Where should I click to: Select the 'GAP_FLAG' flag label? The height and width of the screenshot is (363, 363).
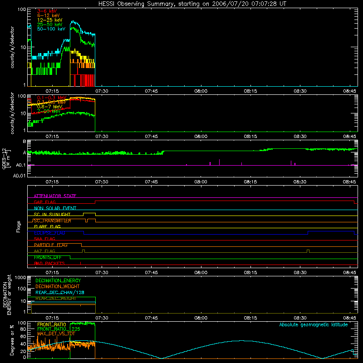click(x=44, y=202)
